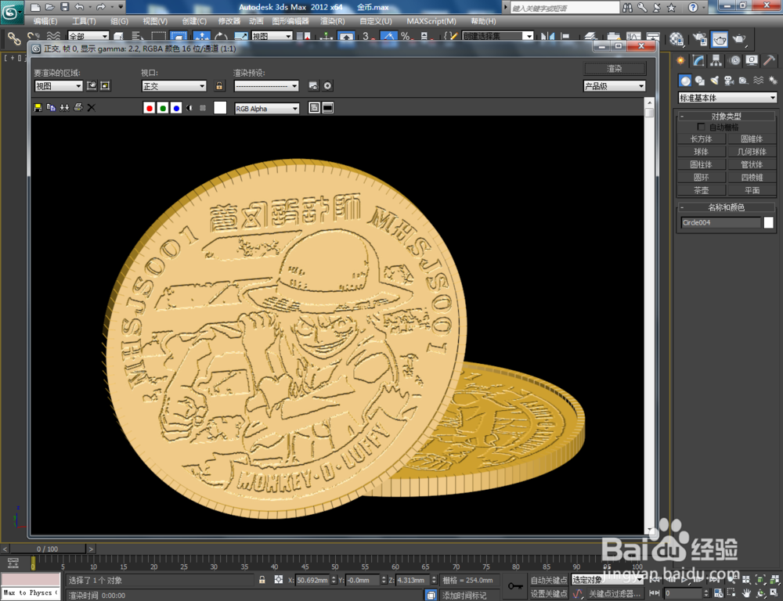The height and width of the screenshot is (601, 783).
Task: Open the RGB Alpha channel dropdown
Action: [267, 108]
